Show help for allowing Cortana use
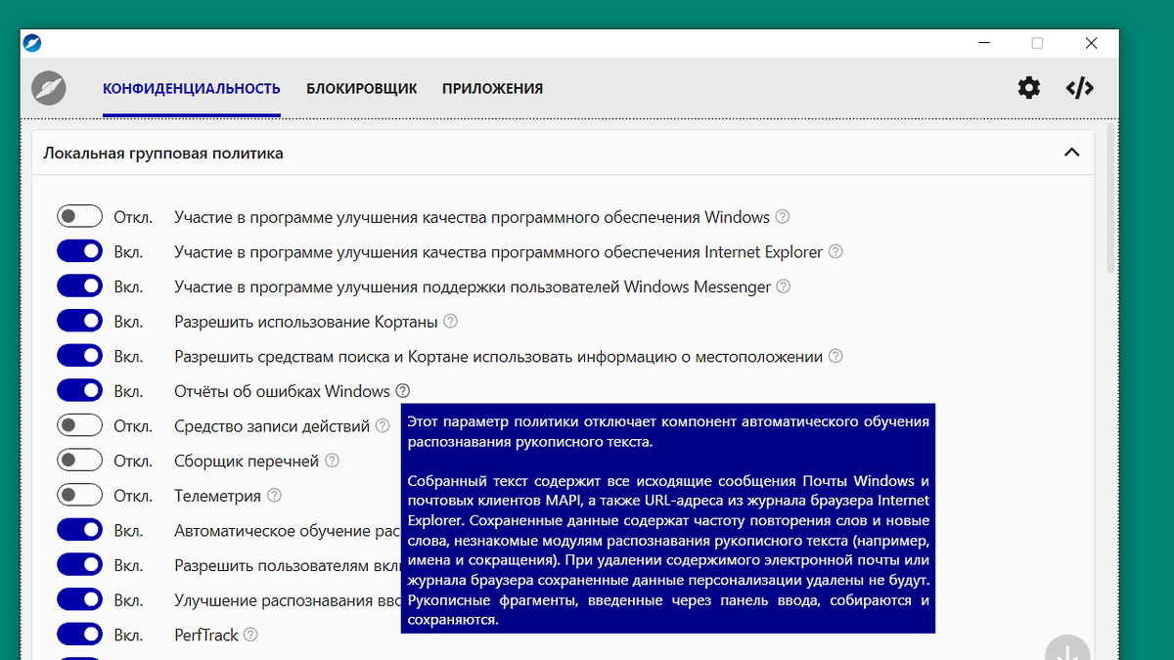Screen dimensions: 1174x660 pos(450,322)
